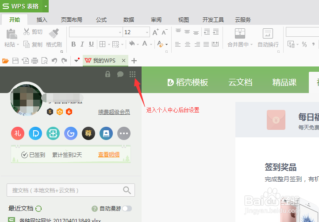Click the save disk icon

(15, 61)
